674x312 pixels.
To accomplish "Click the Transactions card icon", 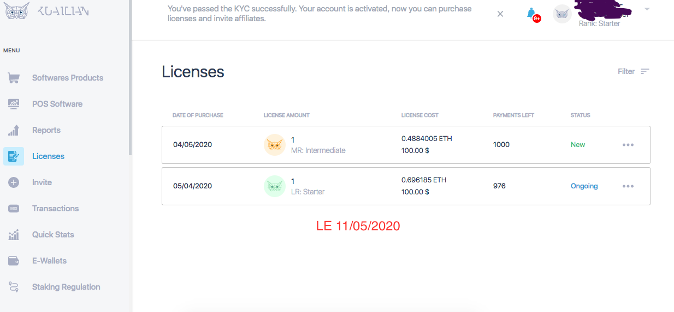I will click(x=14, y=209).
